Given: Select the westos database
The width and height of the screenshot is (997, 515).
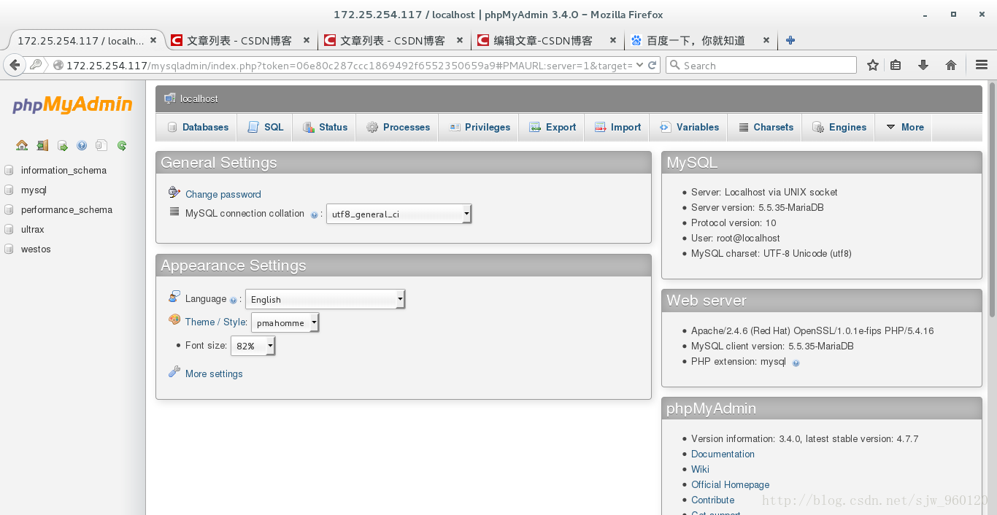Looking at the screenshot, I should pos(36,249).
